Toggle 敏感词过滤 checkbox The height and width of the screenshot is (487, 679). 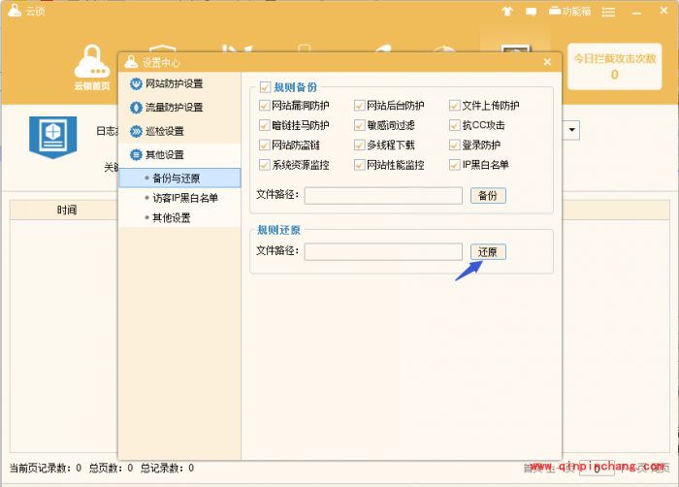360,125
